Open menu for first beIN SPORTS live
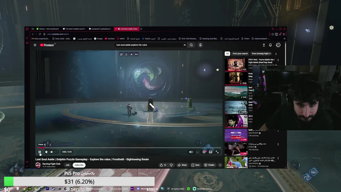 278,131
